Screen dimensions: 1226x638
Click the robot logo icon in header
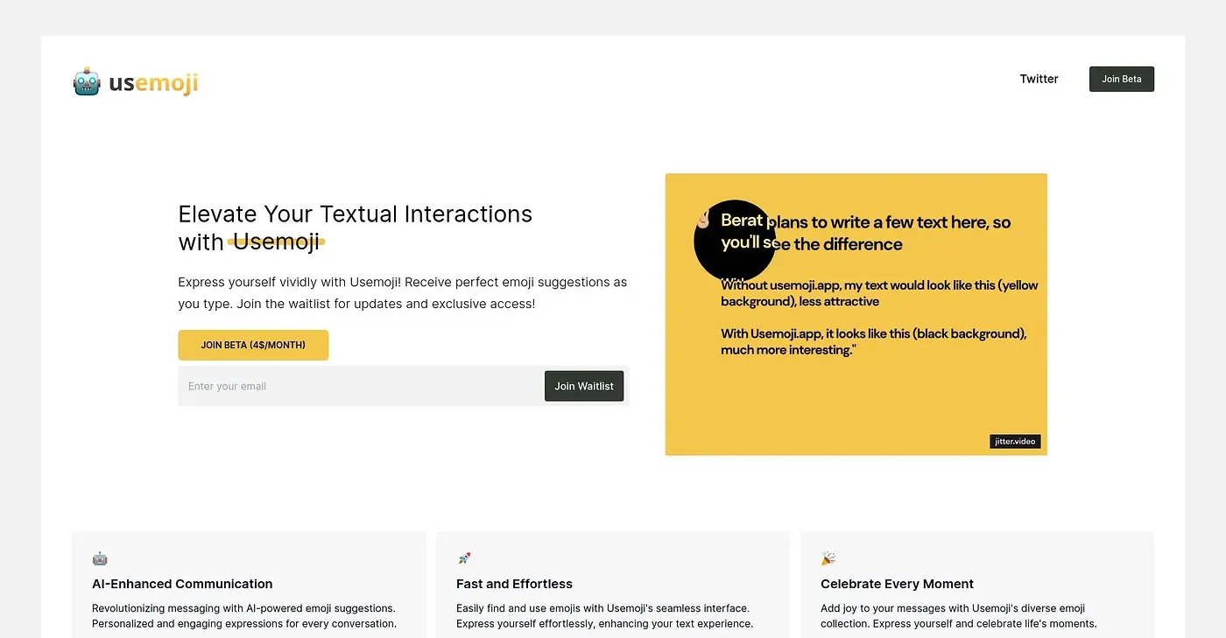[x=87, y=82]
